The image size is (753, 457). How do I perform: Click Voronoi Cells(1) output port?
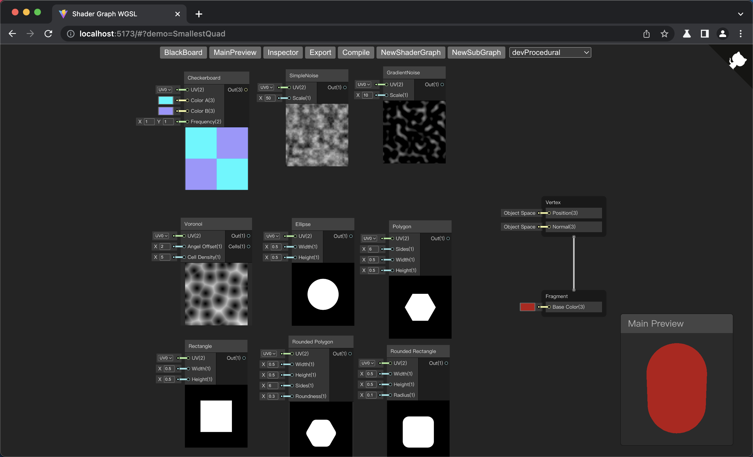(248, 246)
